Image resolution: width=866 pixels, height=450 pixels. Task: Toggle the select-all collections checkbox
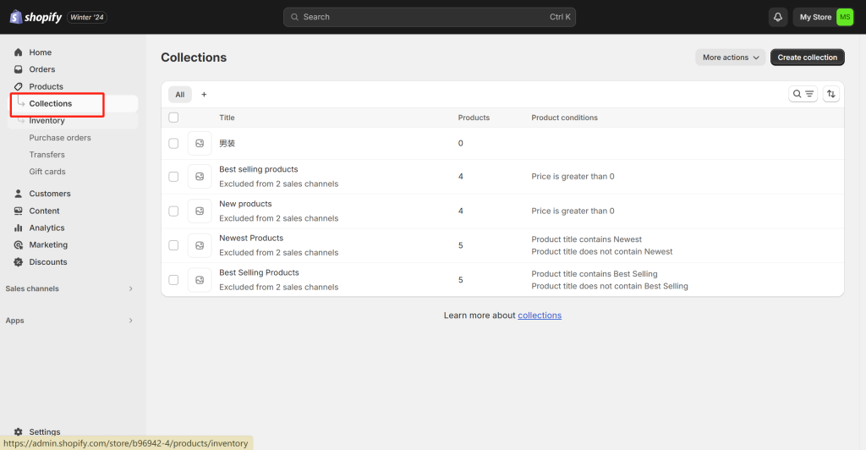(x=173, y=118)
